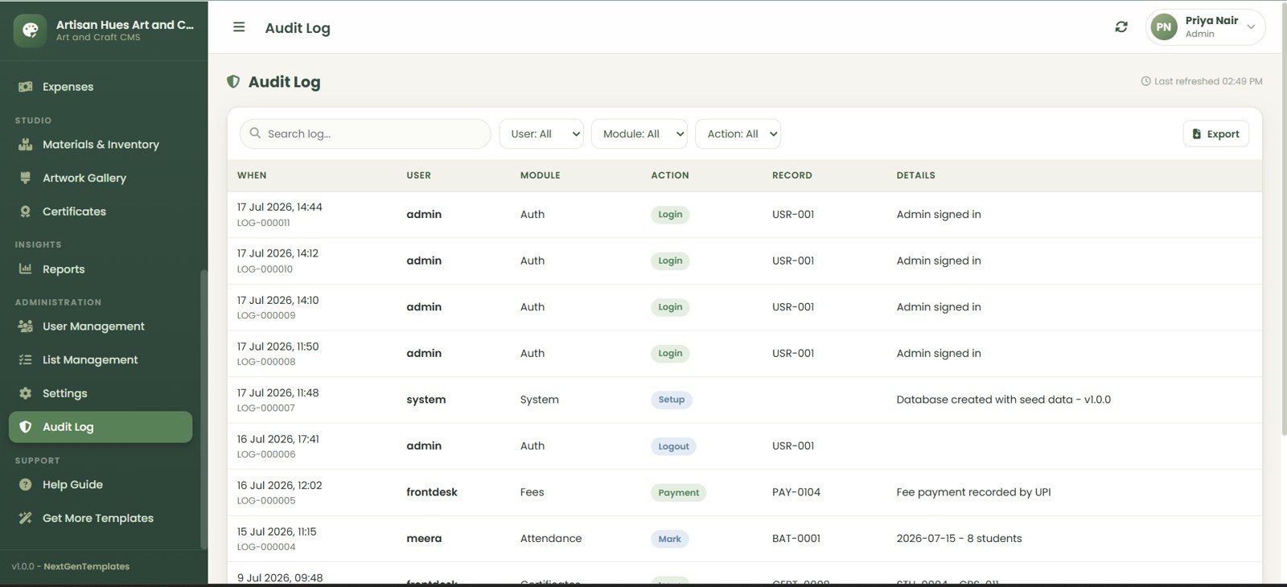Click the Artisan Hues palette logo icon
This screenshot has width=1287, height=587.
point(30,31)
